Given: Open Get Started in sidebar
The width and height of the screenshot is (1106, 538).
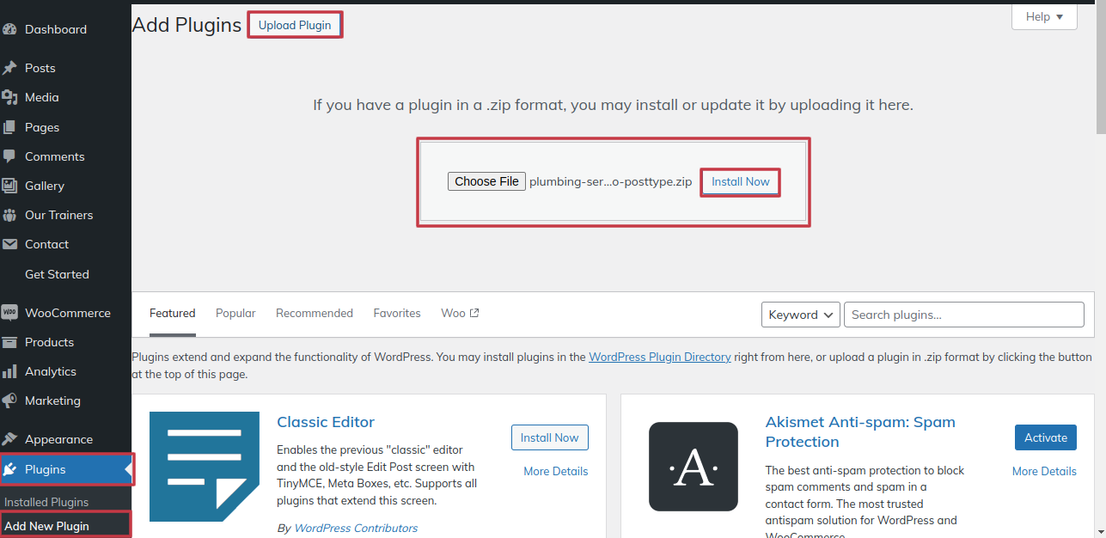Looking at the screenshot, I should [x=57, y=274].
